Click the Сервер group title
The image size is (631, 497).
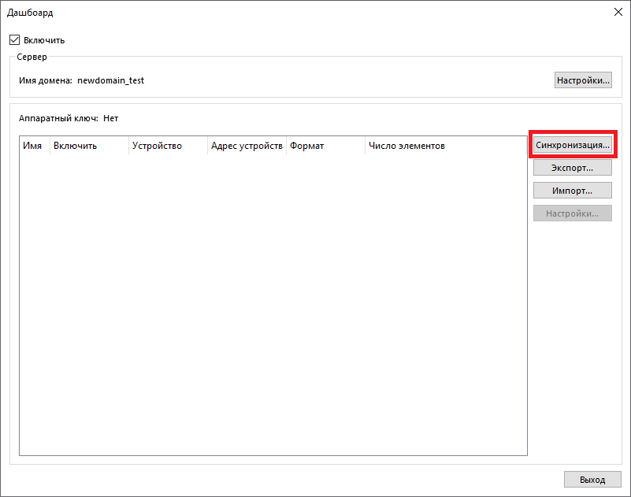pos(32,57)
